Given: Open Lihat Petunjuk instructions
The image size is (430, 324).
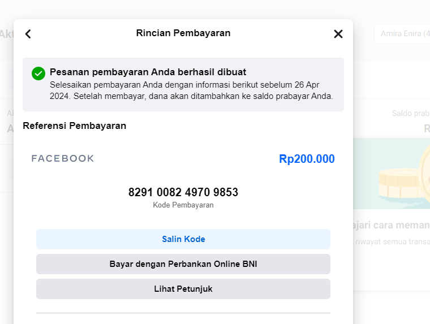Looking at the screenshot, I should coord(183,289).
